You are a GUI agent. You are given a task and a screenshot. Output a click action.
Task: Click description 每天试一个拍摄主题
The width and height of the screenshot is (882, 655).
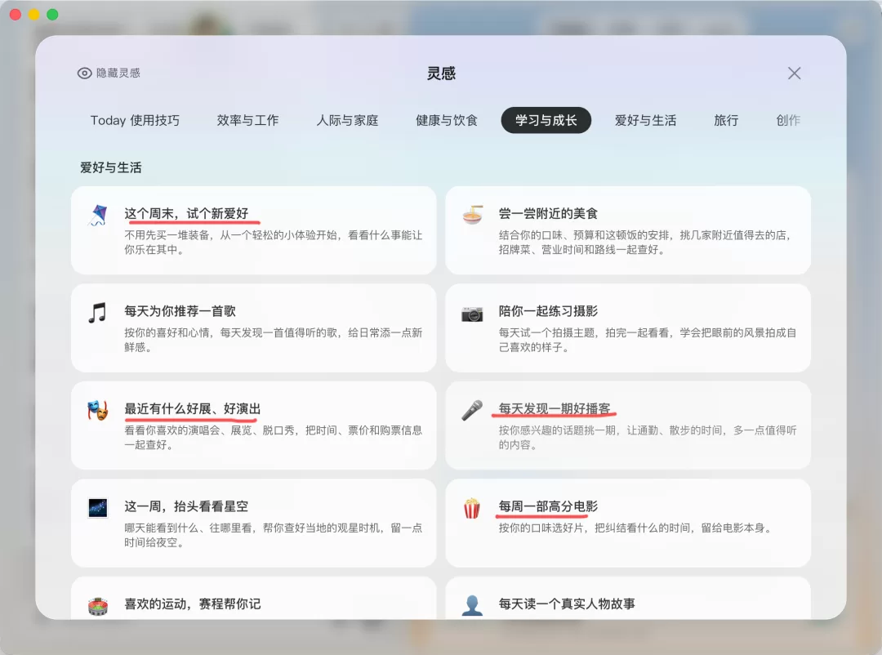[x=648, y=340]
